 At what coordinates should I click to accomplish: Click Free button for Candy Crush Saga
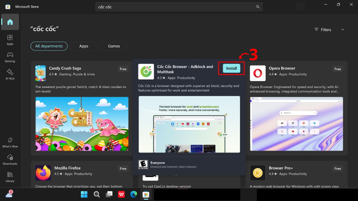click(x=123, y=69)
